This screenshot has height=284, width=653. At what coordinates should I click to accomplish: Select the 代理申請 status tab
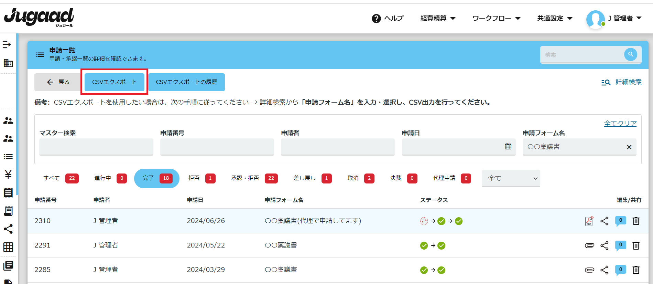click(452, 178)
